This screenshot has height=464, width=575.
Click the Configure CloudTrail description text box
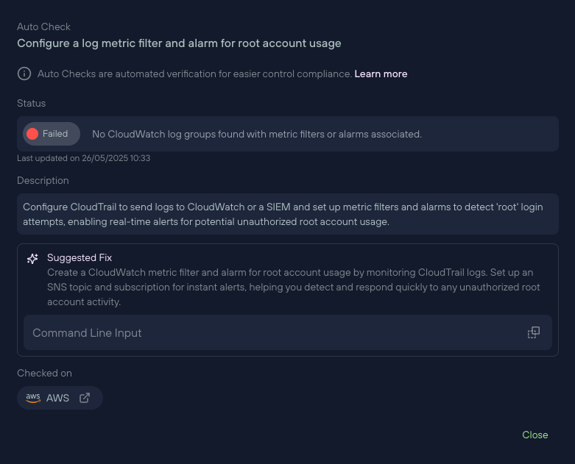[x=287, y=214]
